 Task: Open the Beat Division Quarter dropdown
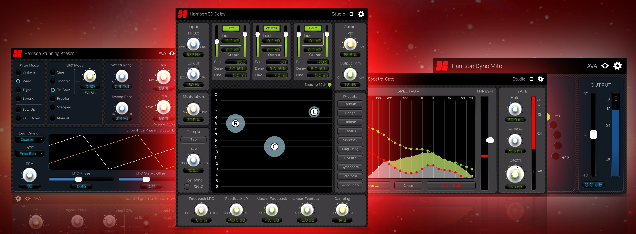(30, 139)
